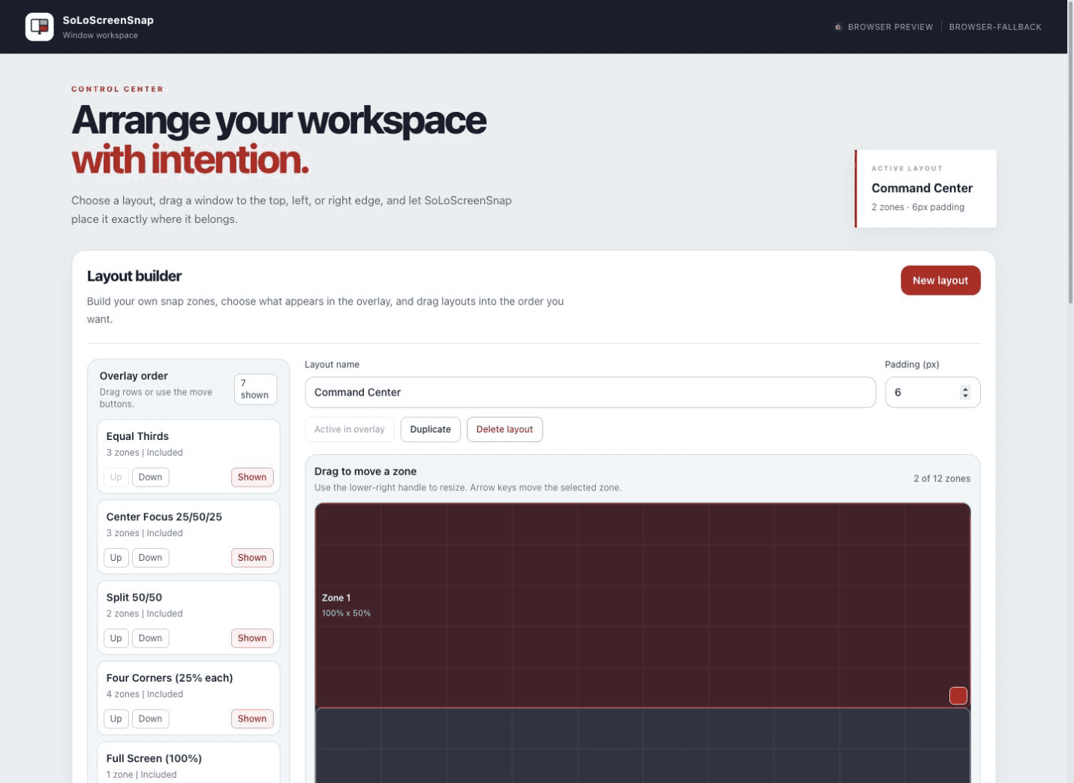This screenshot has height=783, width=1074.
Task: Decrease padding with the stepper down arrow
Action: 966,396
